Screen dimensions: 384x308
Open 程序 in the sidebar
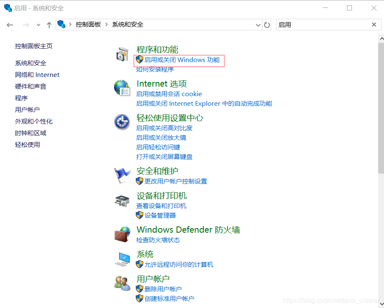21,98
